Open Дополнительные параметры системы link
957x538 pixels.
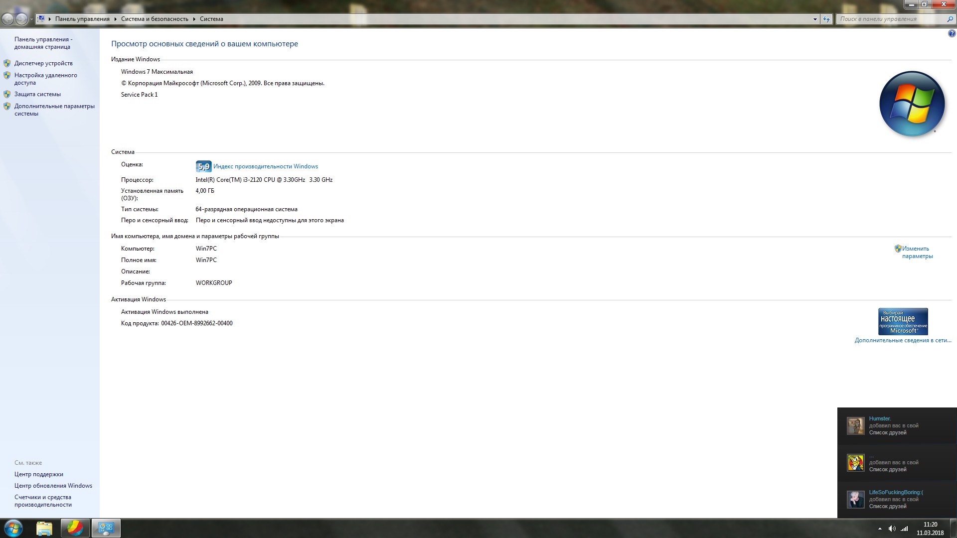(x=54, y=110)
